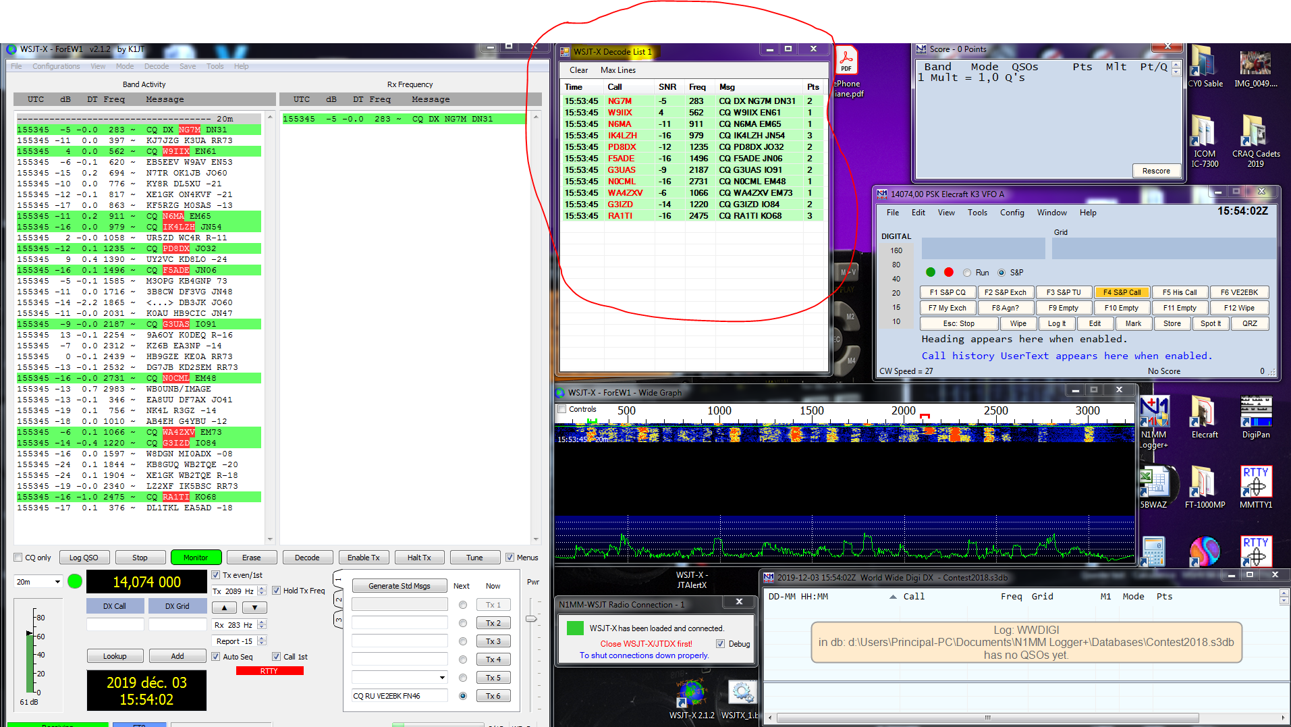The image size is (1291, 727).
Task: Click the Generate Std Msgs button
Action: [399, 586]
